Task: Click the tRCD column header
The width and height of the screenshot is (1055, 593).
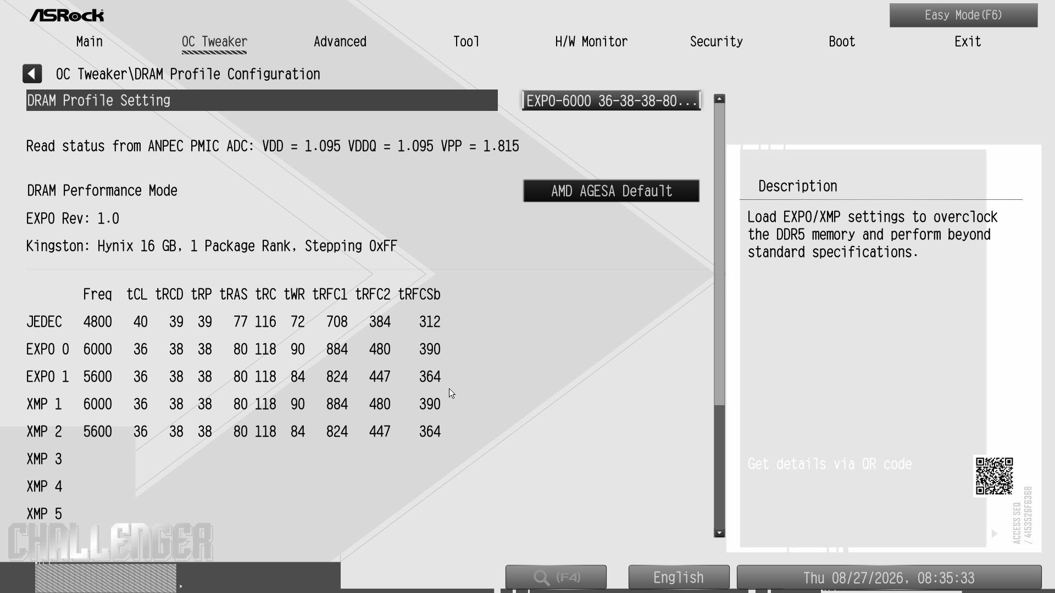Action: point(169,295)
